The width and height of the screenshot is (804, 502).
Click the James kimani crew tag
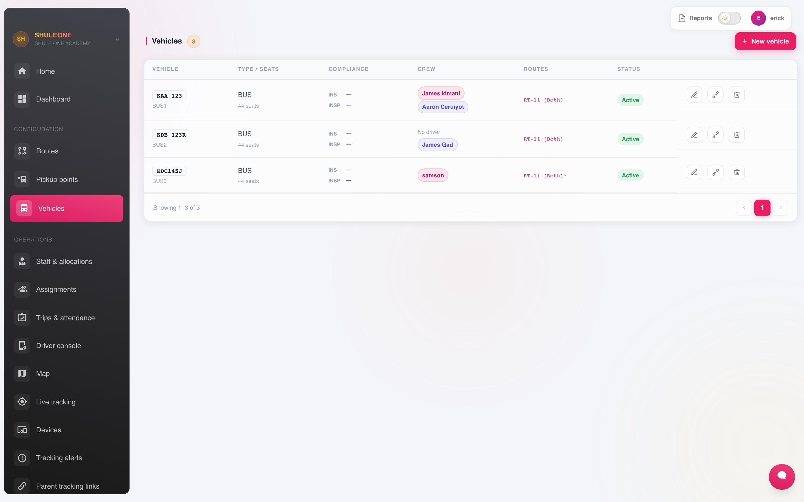tap(441, 93)
